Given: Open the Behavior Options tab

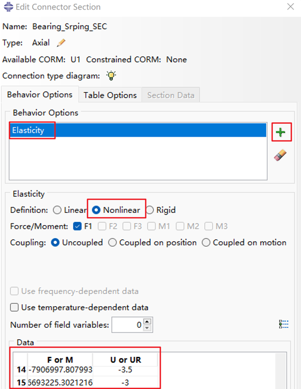Looking at the screenshot, I should pos(40,94).
